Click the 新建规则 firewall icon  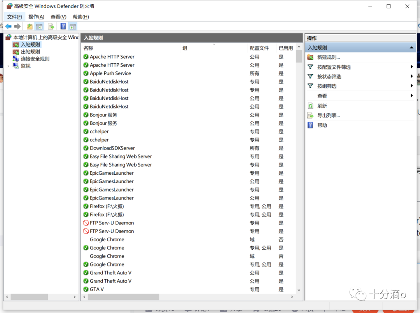click(310, 57)
